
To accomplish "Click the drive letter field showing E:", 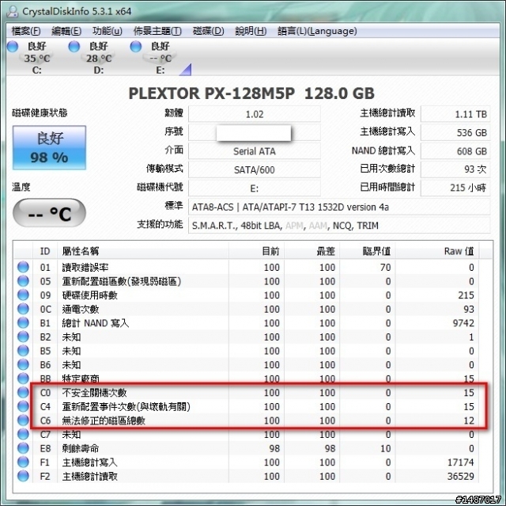I will tap(255, 188).
